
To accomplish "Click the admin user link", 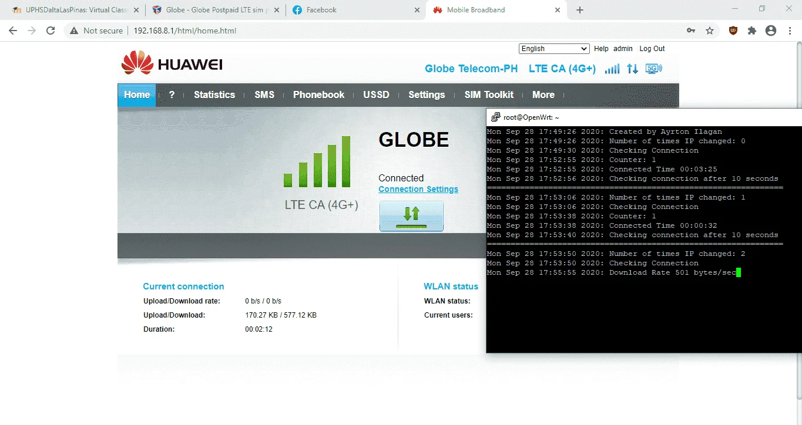I will 623,49.
